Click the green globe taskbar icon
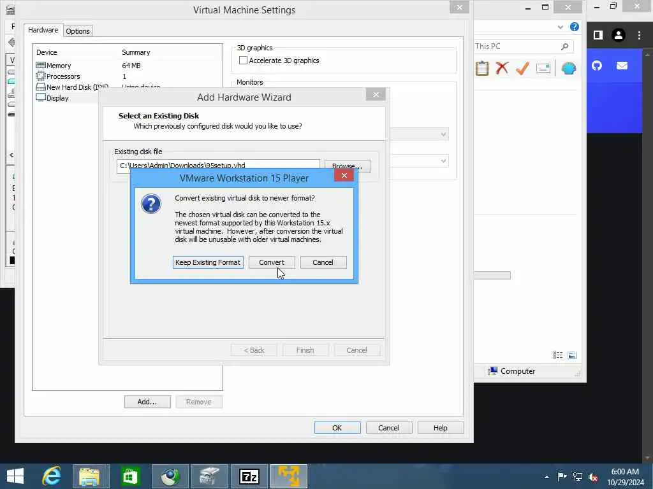The width and height of the screenshot is (653, 489). pyautogui.click(x=170, y=476)
